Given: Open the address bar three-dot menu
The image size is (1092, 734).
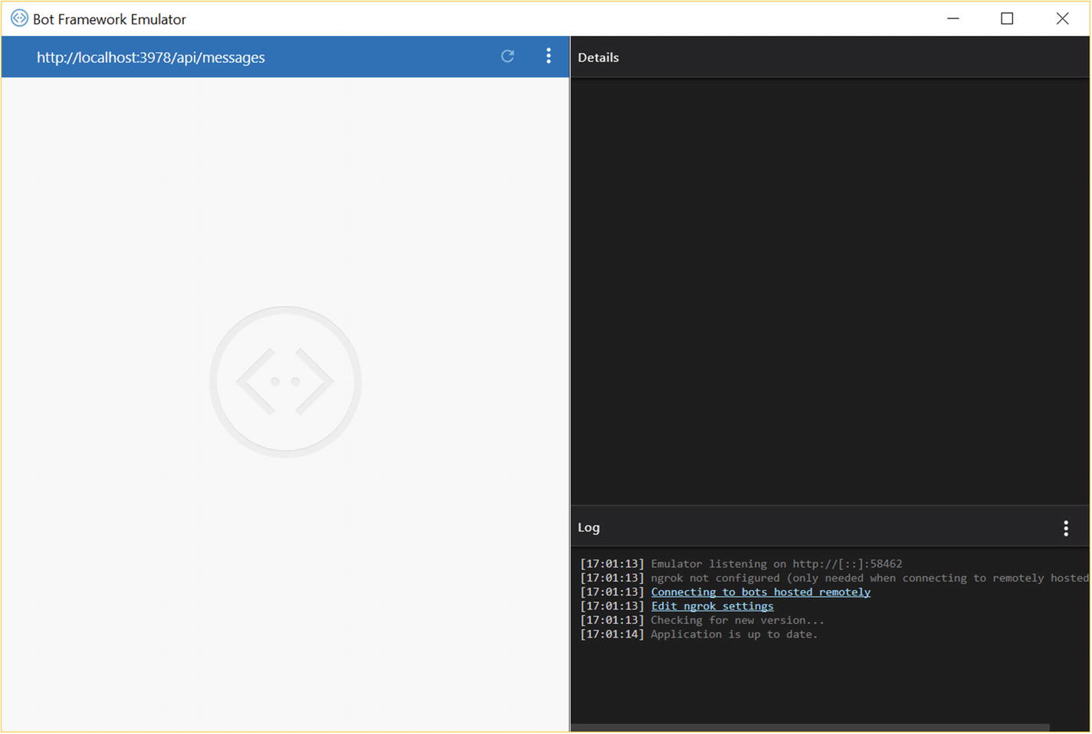Looking at the screenshot, I should point(548,56).
